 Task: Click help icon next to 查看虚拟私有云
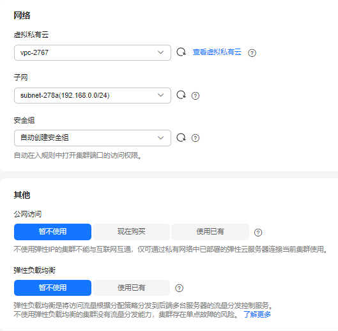tap(252, 53)
